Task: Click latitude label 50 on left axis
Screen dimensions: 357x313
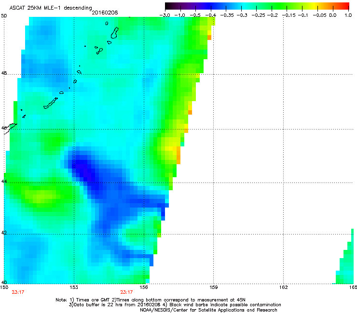Action: point(4,16)
